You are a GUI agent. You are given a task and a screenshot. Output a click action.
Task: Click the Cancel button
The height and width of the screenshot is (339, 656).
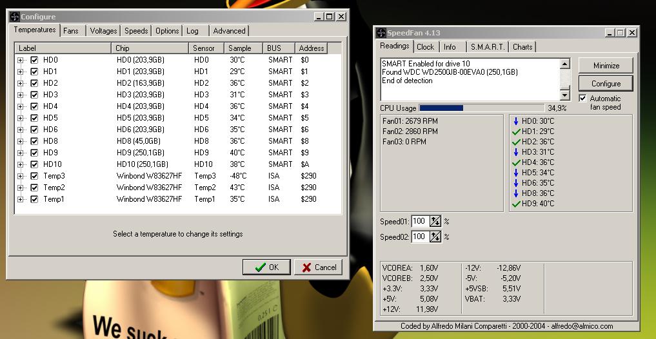pyautogui.click(x=319, y=267)
